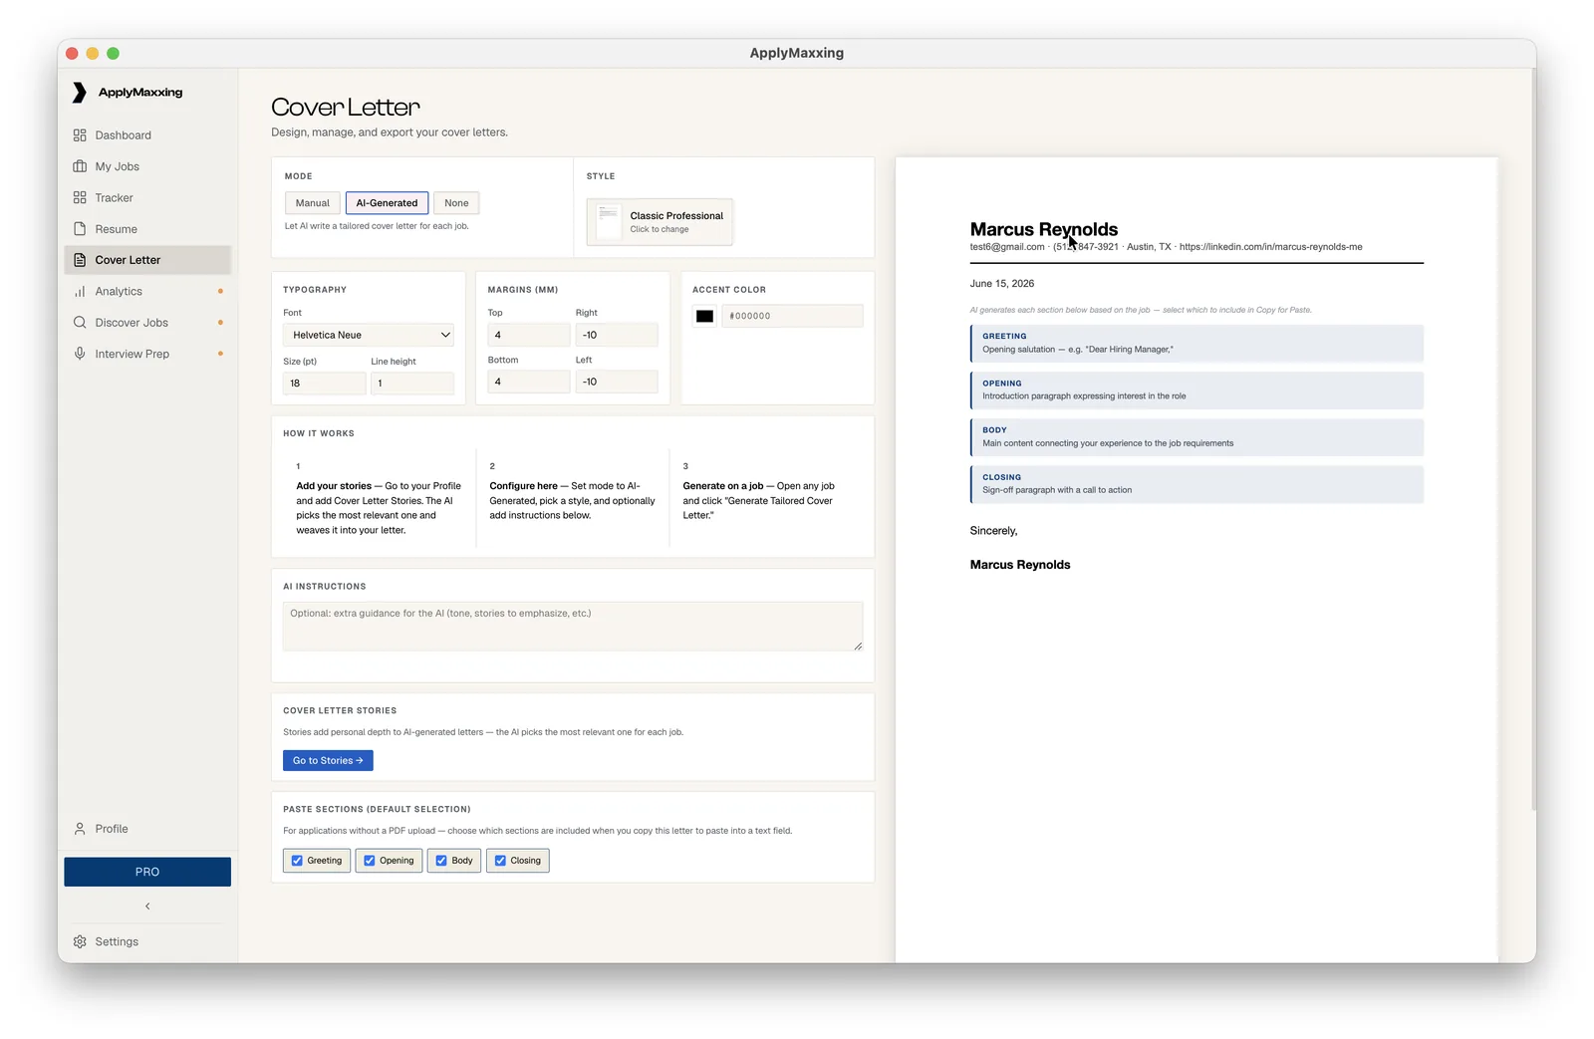This screenshot has width=1594, height=1039.
Task: Click the OPENING section in preview
Action: [x=1196, y=390]
